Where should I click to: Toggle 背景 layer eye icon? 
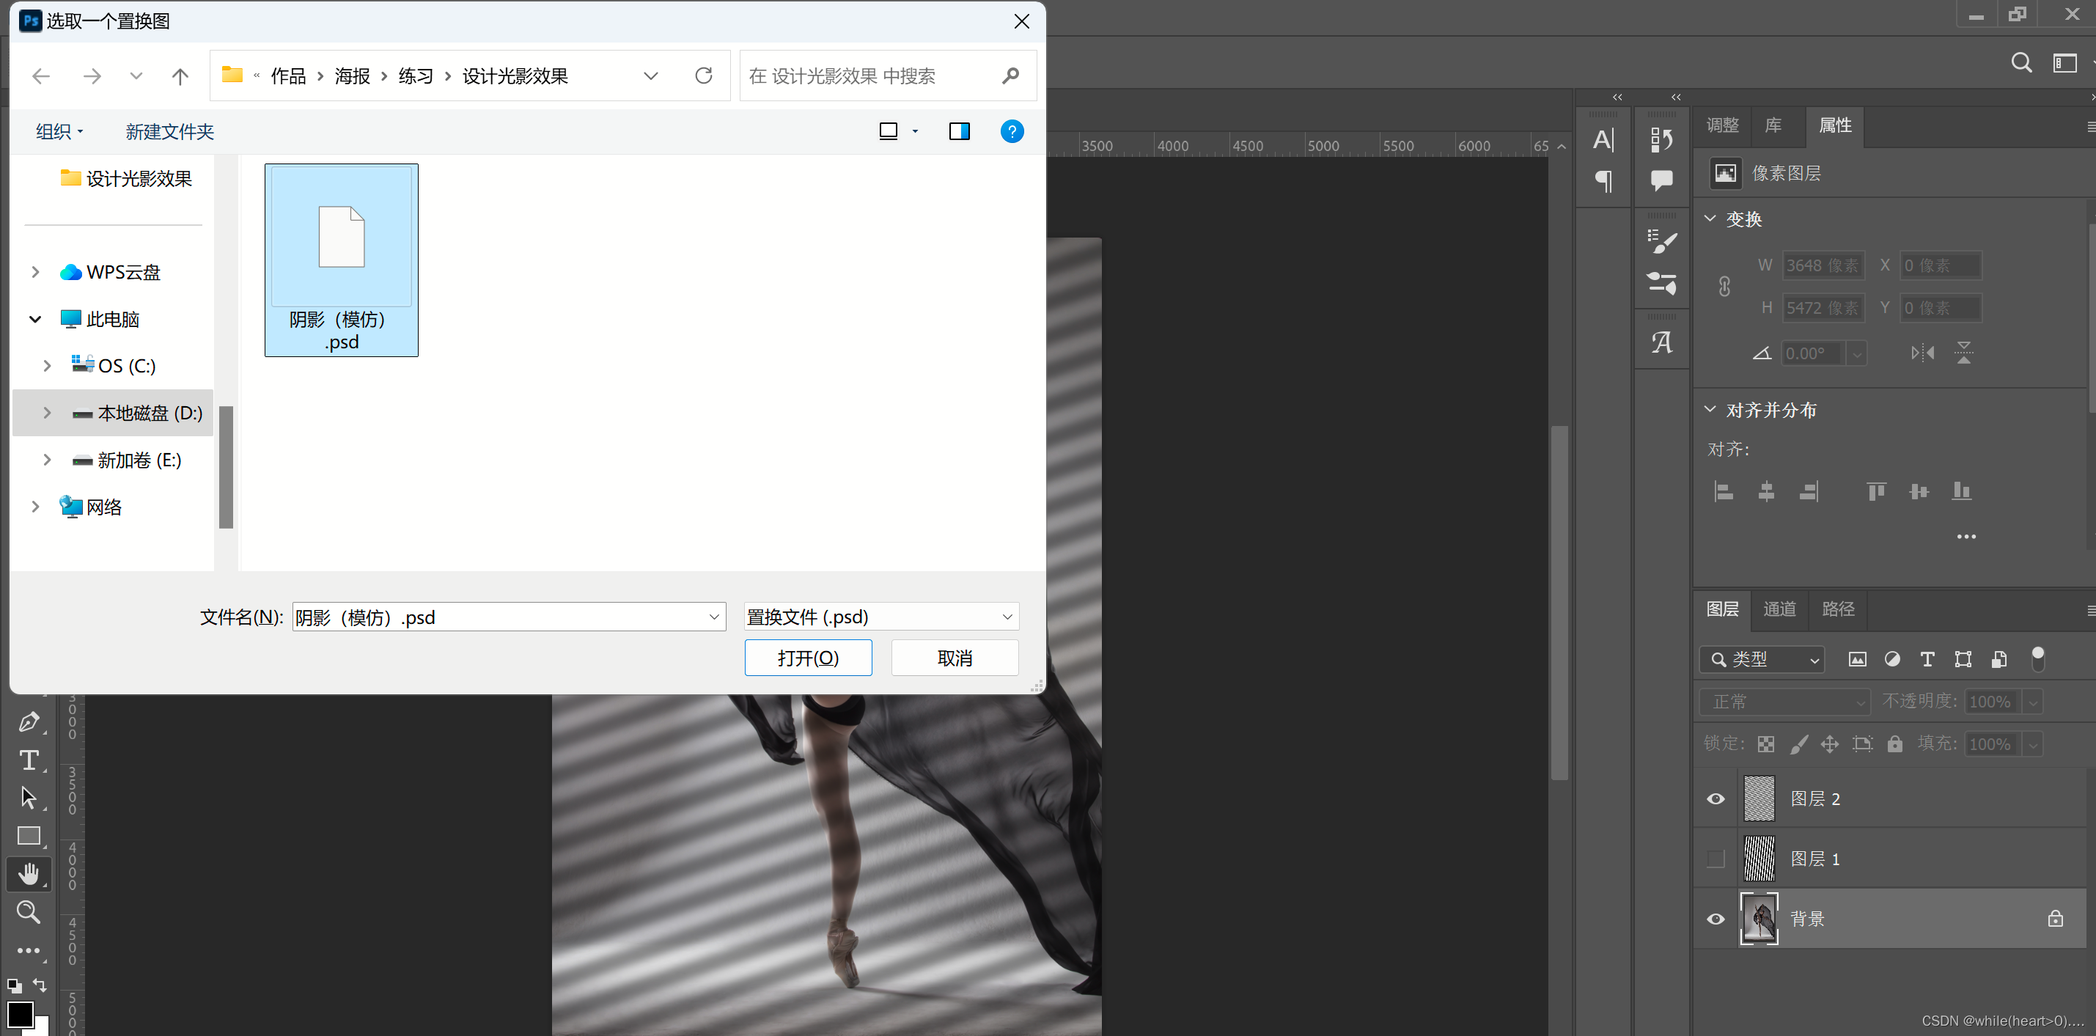[x=1716, y=919]
